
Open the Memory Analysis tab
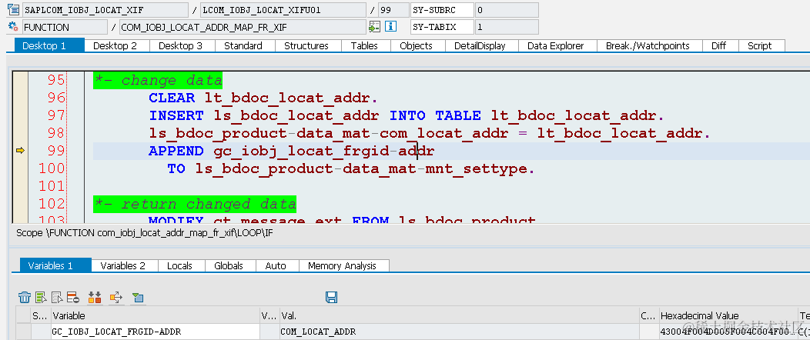(x=343, y=265)
